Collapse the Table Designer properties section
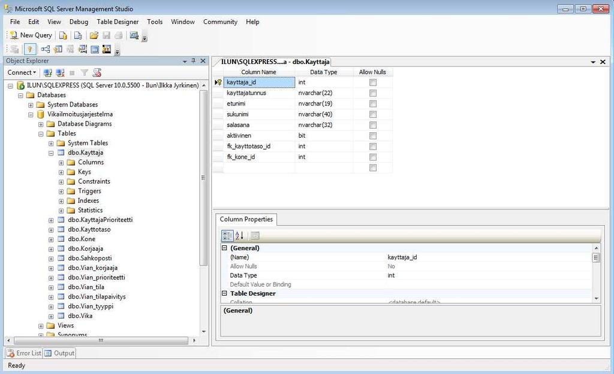This screenshot has width=614, height=374. click(224, 293)
